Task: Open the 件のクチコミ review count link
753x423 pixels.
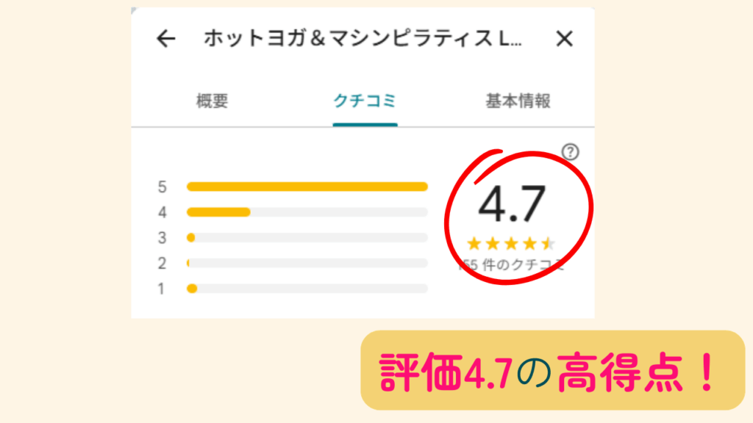Action: (x=511, y=265)
